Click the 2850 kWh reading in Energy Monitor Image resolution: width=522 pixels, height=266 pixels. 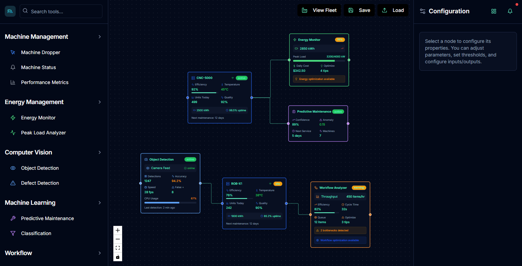coord(307,49)
